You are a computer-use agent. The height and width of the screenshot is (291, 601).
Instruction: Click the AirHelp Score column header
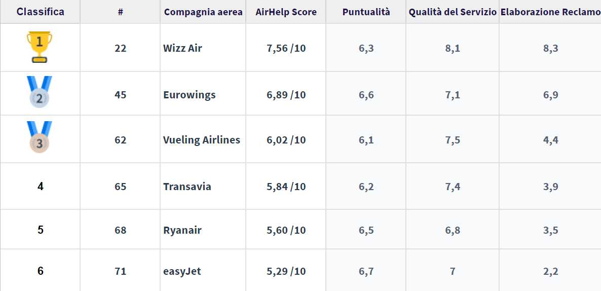pos(286,12)
